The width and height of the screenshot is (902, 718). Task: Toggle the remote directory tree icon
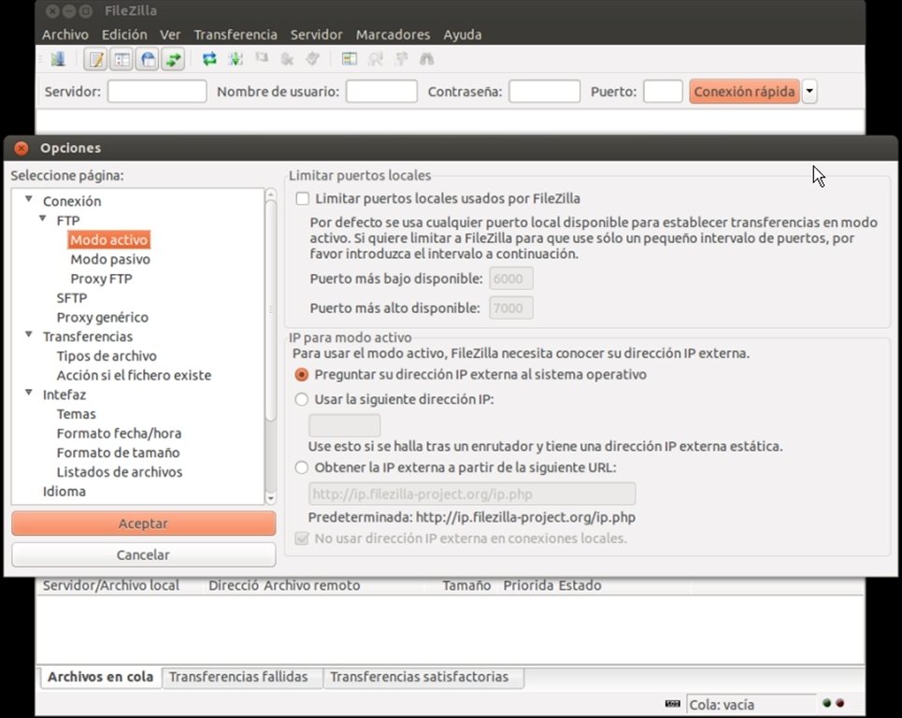[148, 59]
